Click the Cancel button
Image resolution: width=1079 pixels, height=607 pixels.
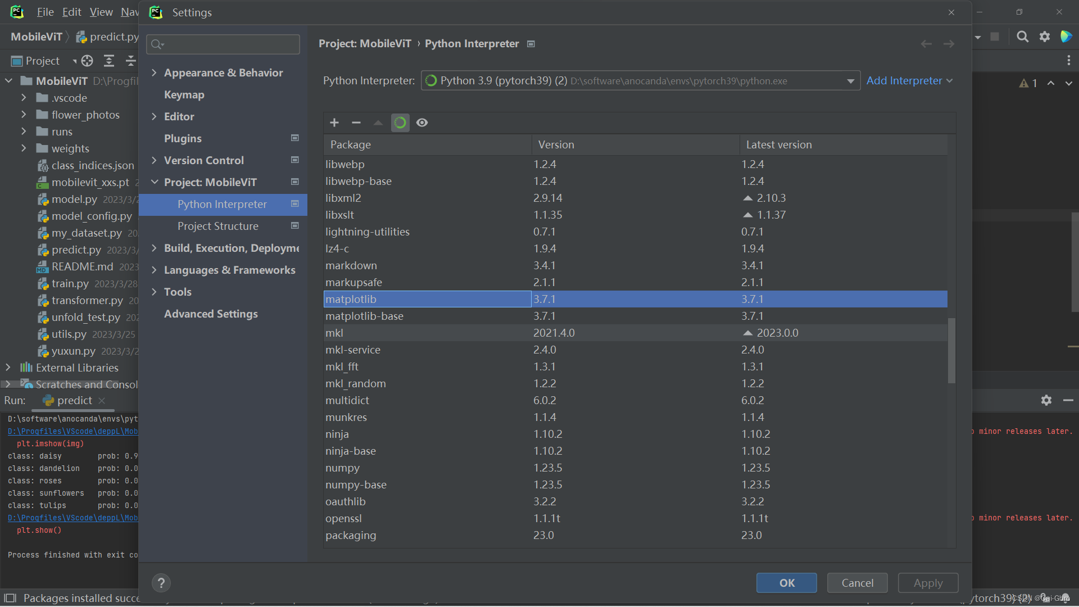click(x=857, y=583)
